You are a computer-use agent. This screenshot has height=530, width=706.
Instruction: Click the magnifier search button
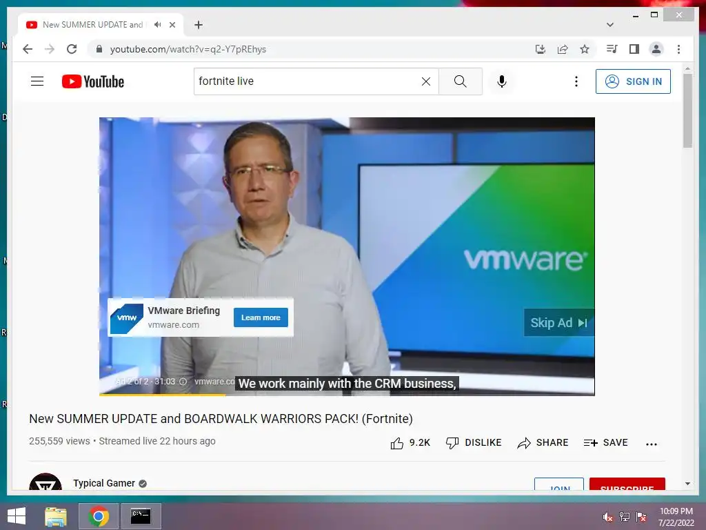(x=460, y=81)
